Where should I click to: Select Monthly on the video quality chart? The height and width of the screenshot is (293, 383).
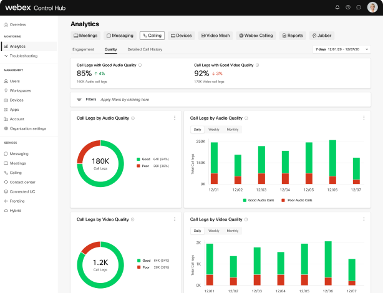click(233, 231)
